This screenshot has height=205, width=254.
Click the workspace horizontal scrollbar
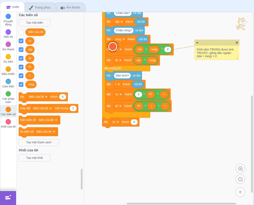[181, 203]
